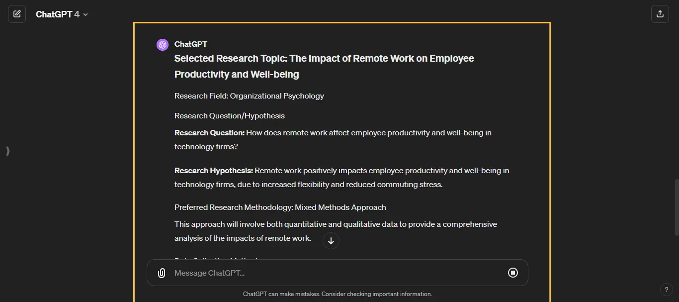
Task: Open the sidebar with the left-edge chevron icon
Action: (x=7, y=151)
